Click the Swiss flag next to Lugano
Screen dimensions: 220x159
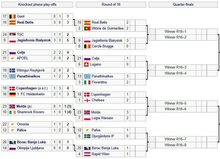(87, 64)
